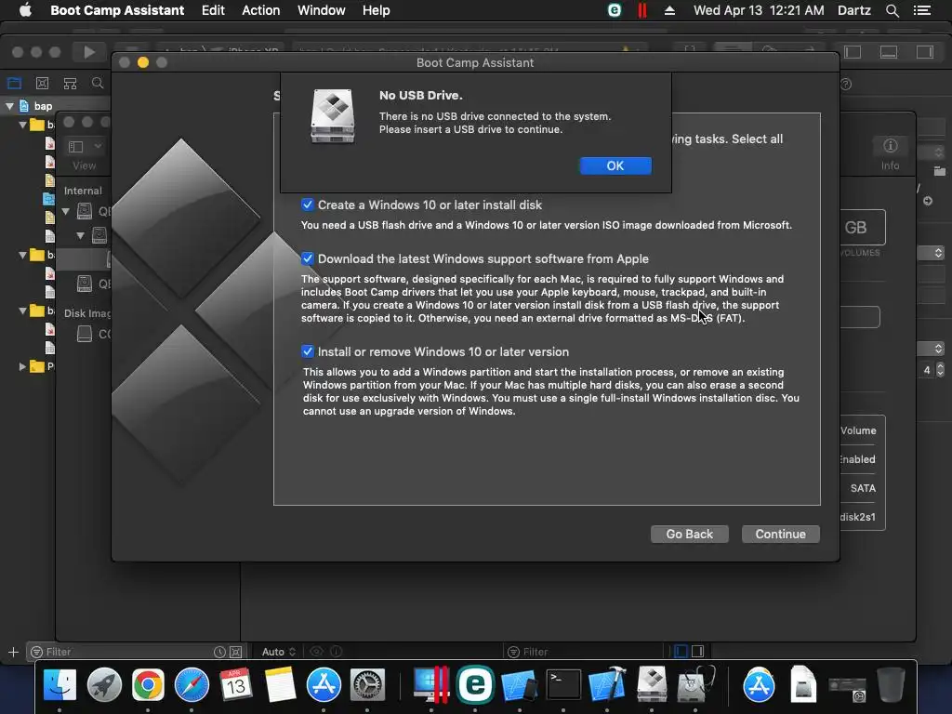Click the stepper next to value 4
The image size is (952, 714).
tap(940, 370)
